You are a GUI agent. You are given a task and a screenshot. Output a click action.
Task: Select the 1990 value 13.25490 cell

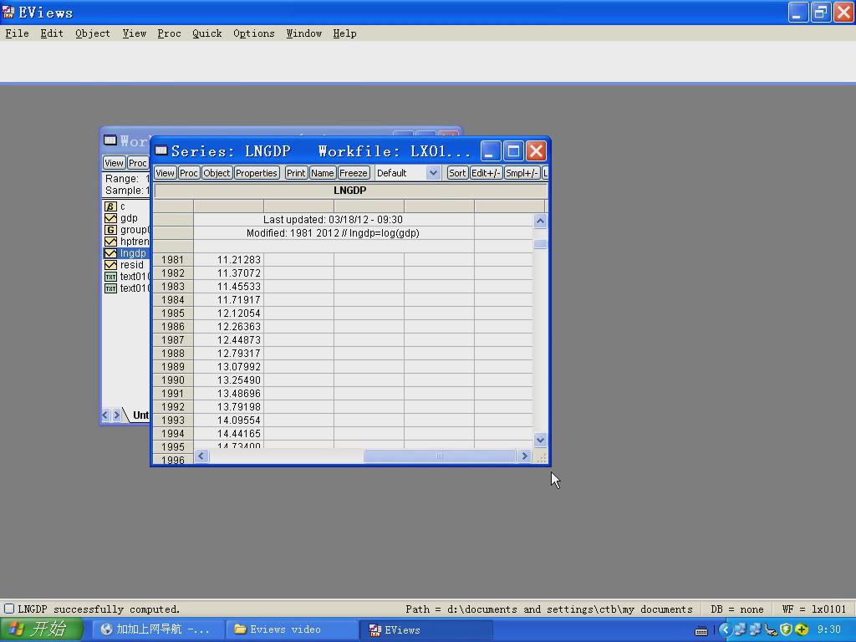228,380
